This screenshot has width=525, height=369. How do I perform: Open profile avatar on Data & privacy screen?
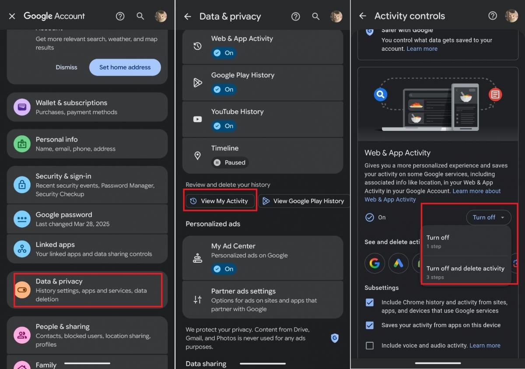(x=336, y=17)
